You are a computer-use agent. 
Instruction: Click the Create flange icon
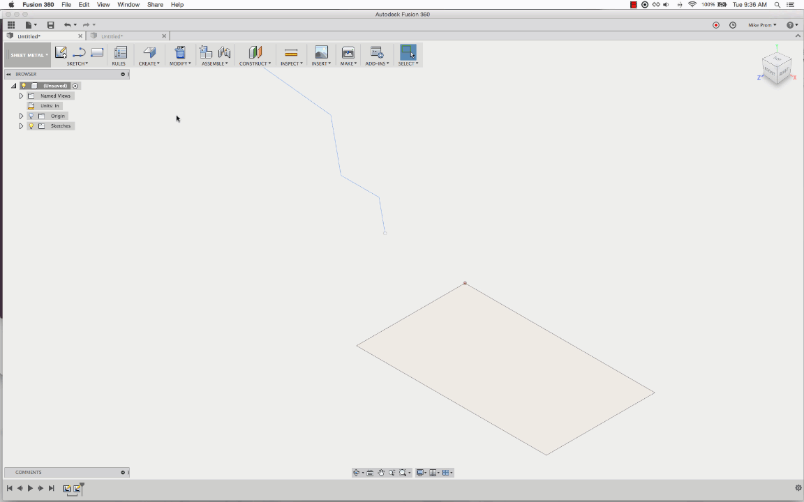point(149,52)
